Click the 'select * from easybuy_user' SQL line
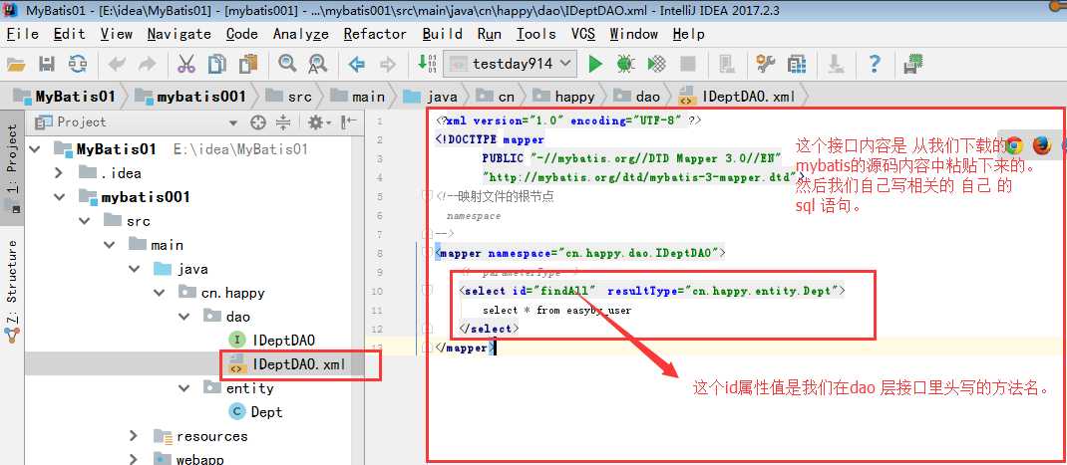This screenshot has width=1067, height=465. [x=556, y=310]
